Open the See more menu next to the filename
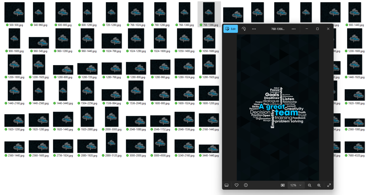This screenshot has height=195, width=369. tap(294, 29)
